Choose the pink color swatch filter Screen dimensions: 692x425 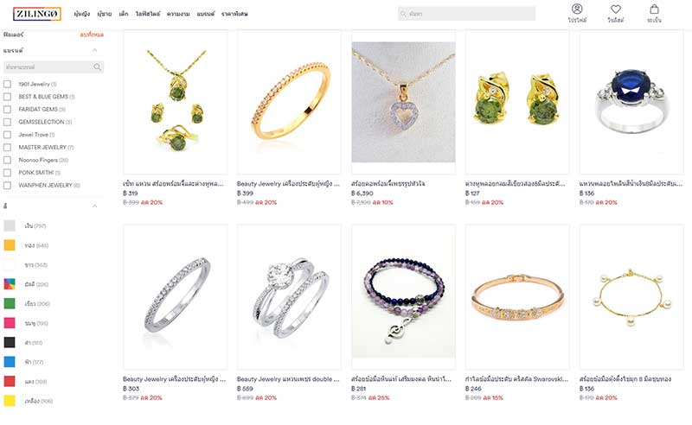[10, 323]
